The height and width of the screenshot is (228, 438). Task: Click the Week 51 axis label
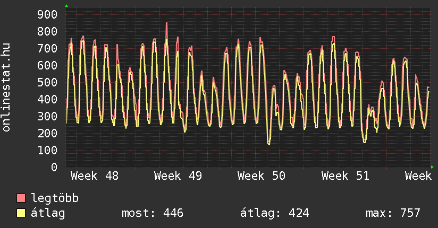point(345,176)
